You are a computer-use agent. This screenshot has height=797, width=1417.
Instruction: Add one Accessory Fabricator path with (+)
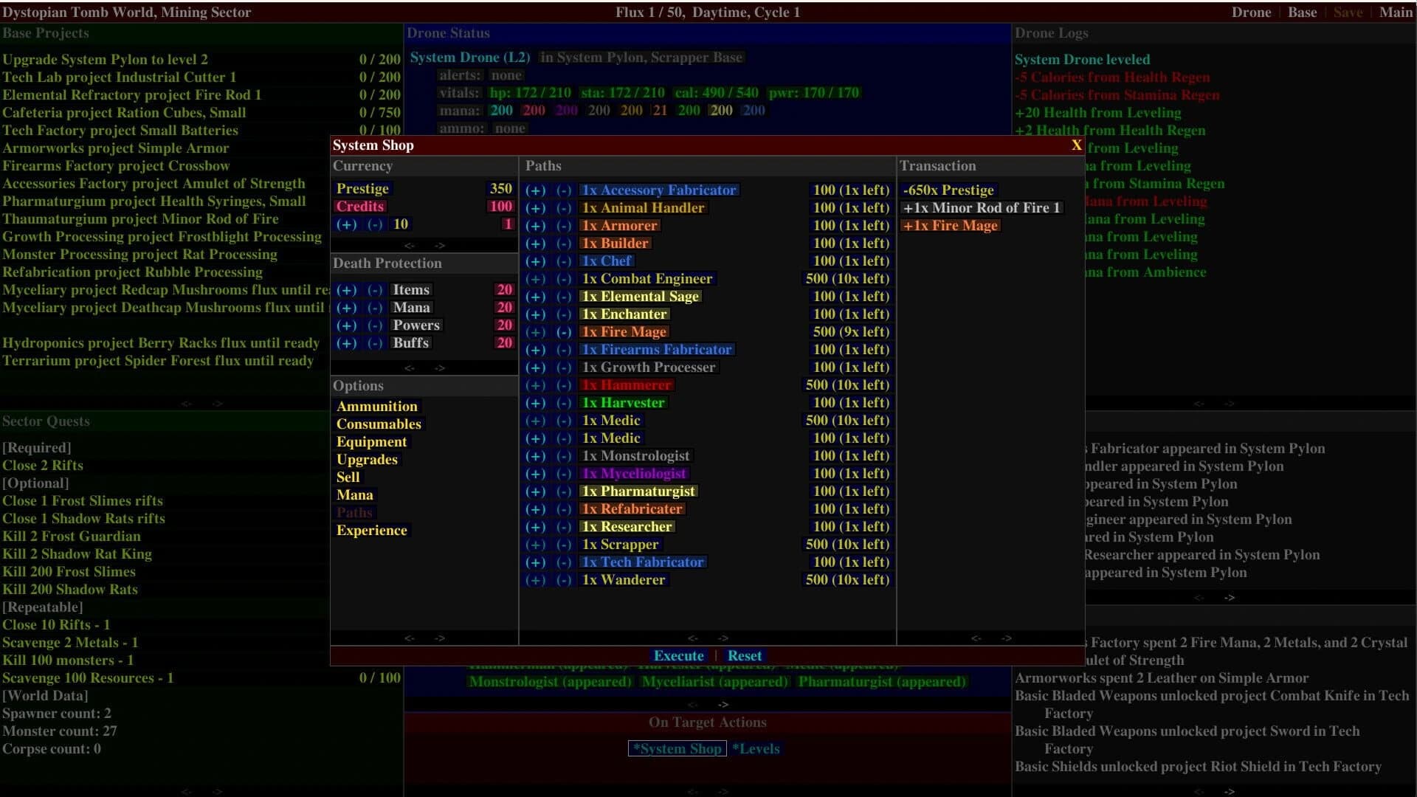(536, 190)
